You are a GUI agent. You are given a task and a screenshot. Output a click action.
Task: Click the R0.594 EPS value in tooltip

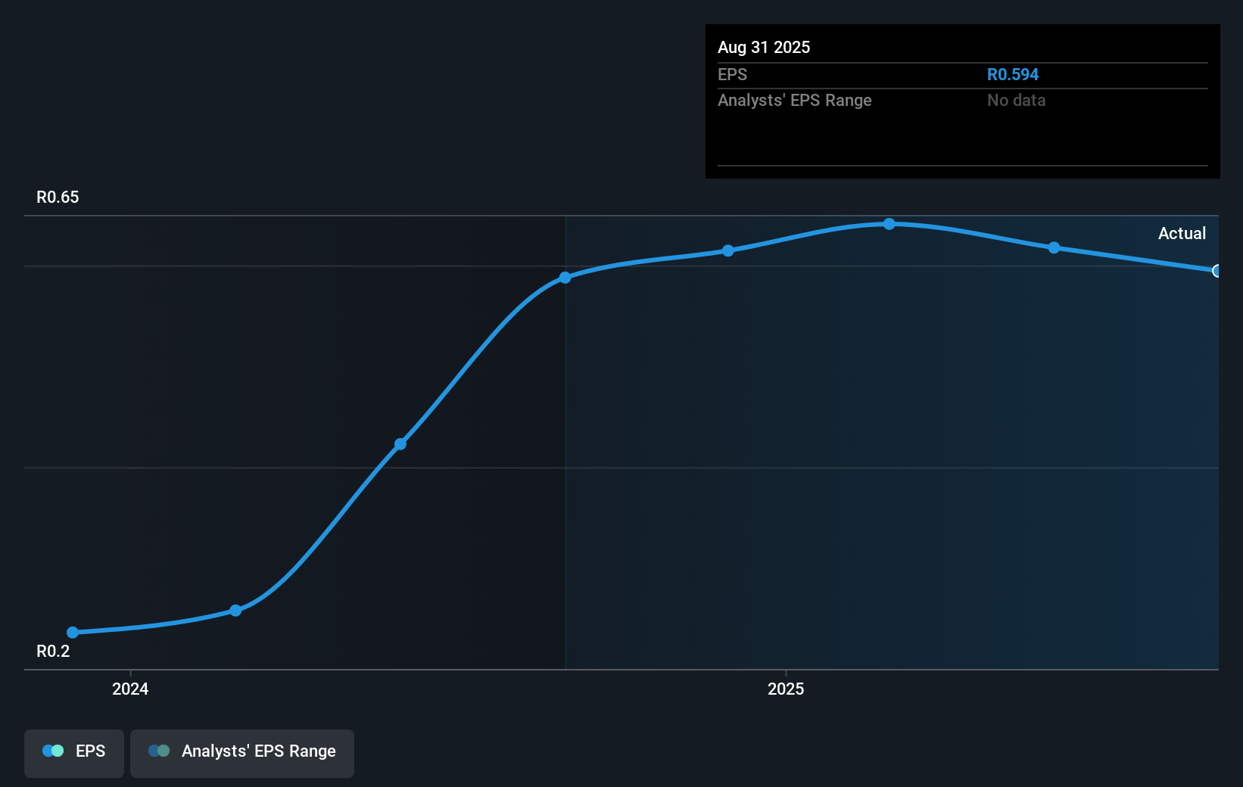click(x=1013, y=74)
